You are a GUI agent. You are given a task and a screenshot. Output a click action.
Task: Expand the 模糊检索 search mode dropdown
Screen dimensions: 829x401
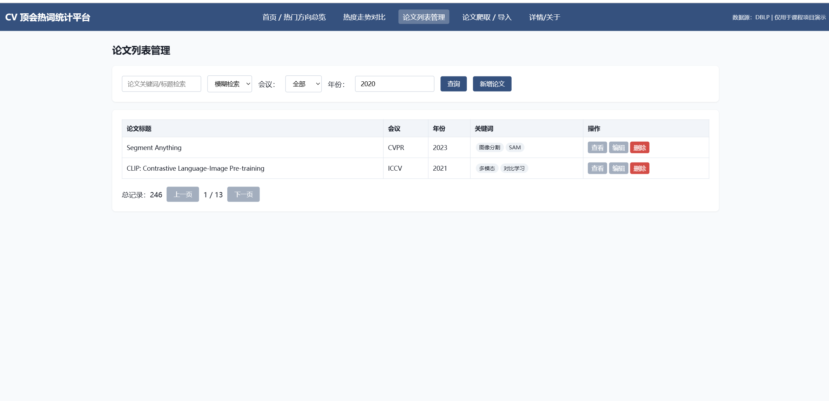point(230,84)
